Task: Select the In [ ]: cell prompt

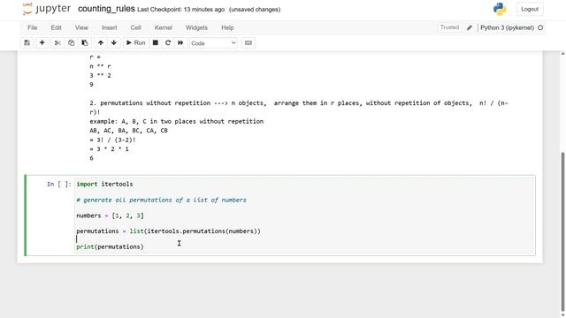Action: (59, 185)
